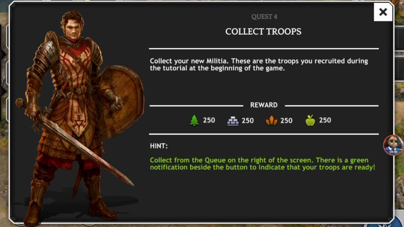Select the 250 amount next to the apple
Viewport: 404px width, 227px height.
click(x=325, y=120)
